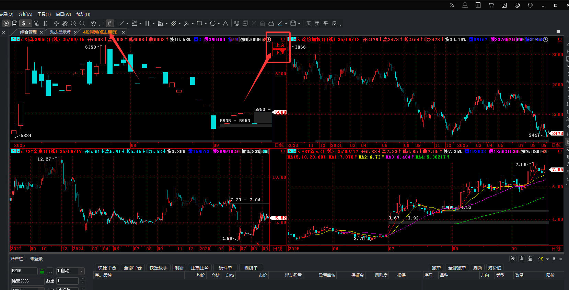Screen dimensions: 569x290
Task: Click the 上页 previous page button
Action: click(x=280, y=45)
